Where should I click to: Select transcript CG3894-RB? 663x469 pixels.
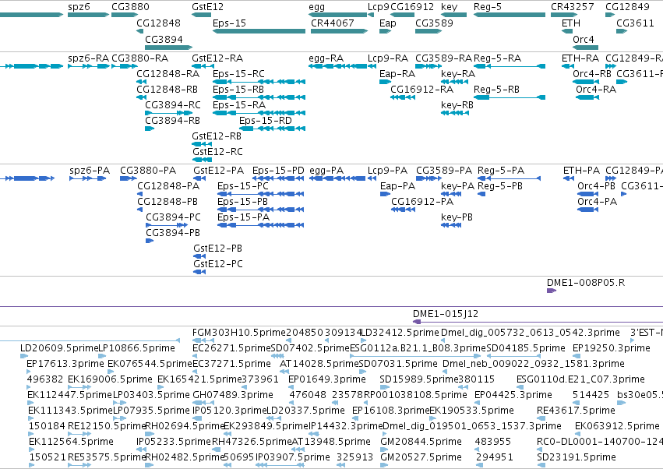click(x=150, y=129)
